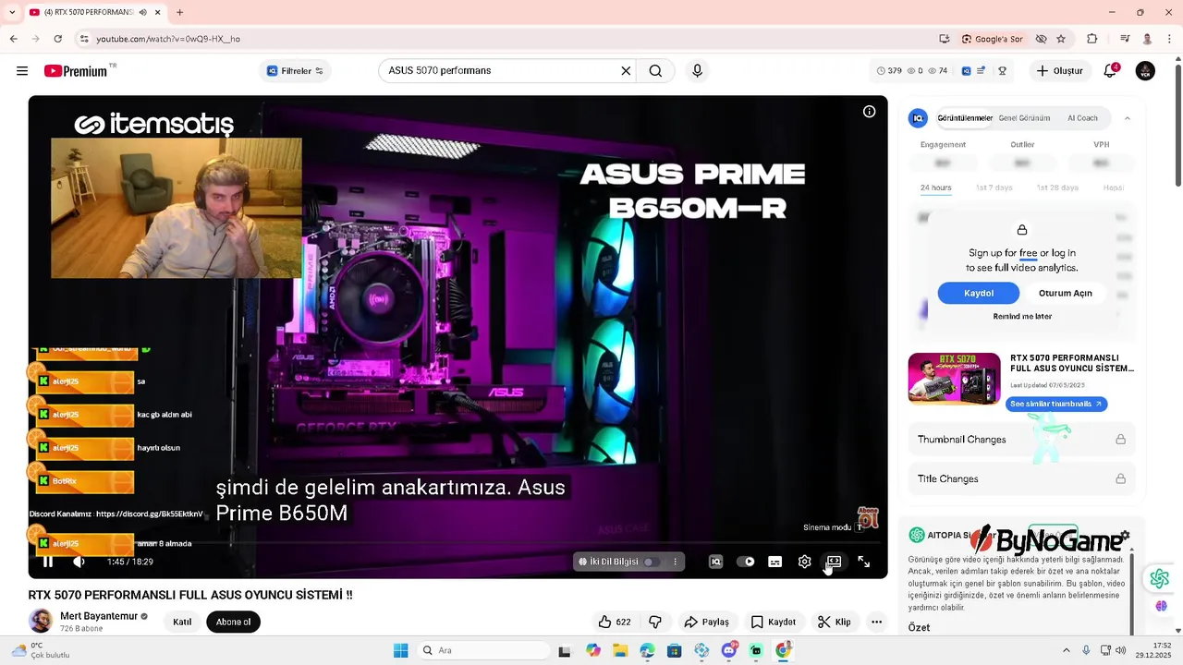Viewport: 1183px width, 665px height.
Task: Open the account avatar menu
Action: coord(1145,71)
